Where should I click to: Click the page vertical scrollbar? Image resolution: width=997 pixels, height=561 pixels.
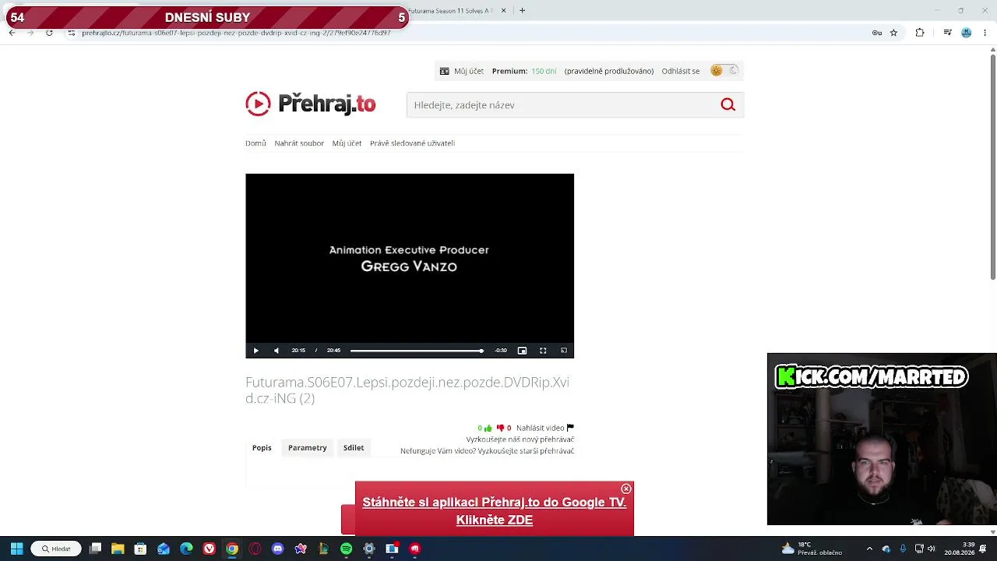[x=992, y=168]
